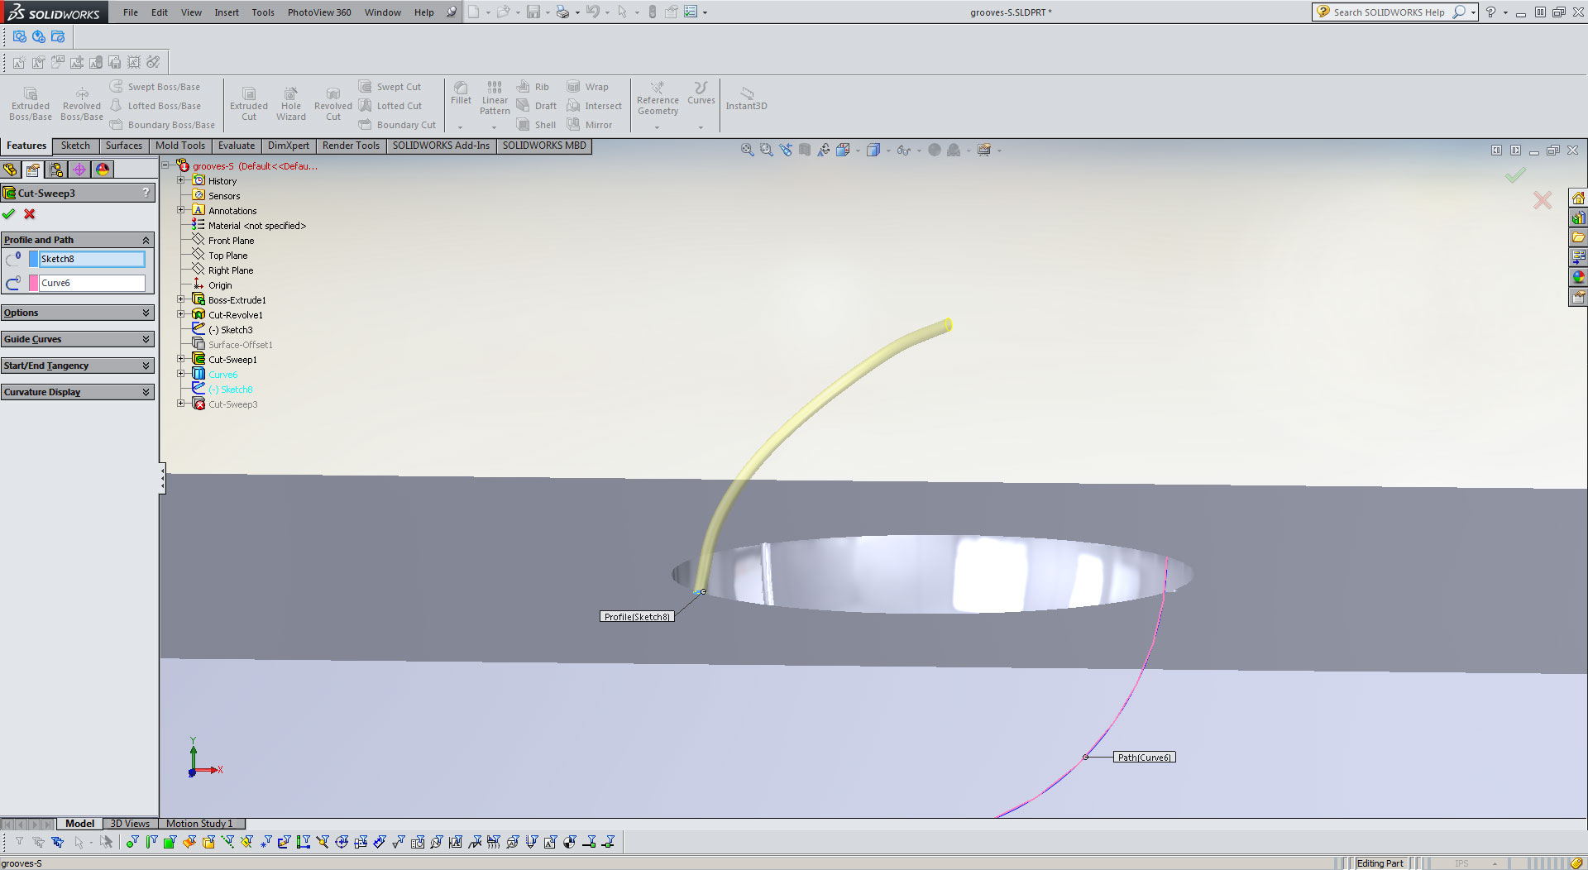Click the Sketch8 profile input field
This screenshot has width=1588, height=870.
91,258
